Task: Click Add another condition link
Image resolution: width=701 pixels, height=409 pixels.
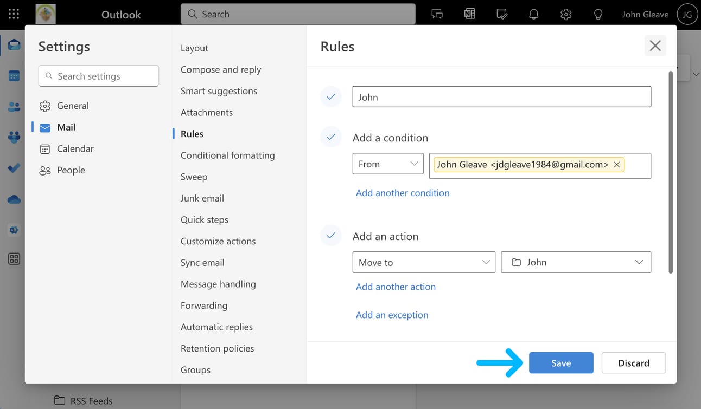Action: click(x=403, y=193)
